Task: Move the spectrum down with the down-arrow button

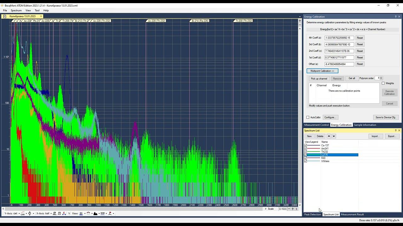Action: point(334,136)
